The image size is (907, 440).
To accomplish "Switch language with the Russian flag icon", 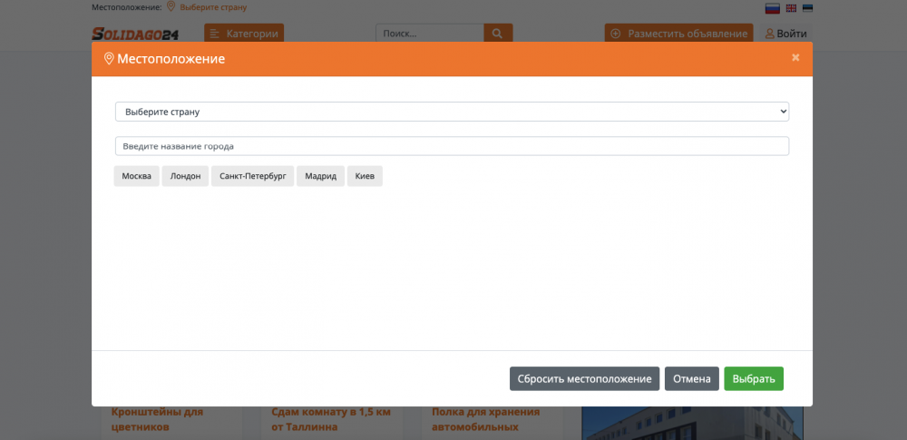I will (x=772, y=8).
